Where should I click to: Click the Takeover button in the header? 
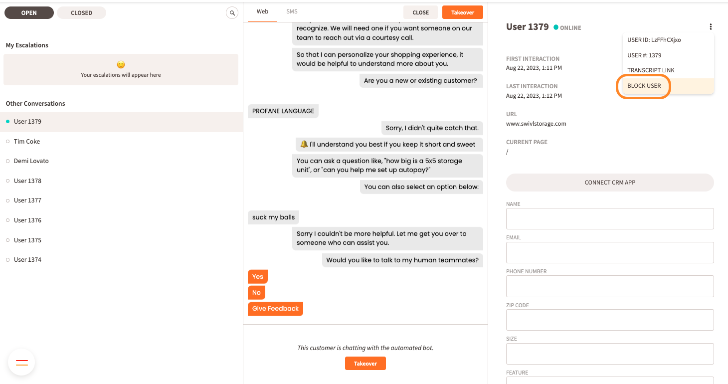462,12
